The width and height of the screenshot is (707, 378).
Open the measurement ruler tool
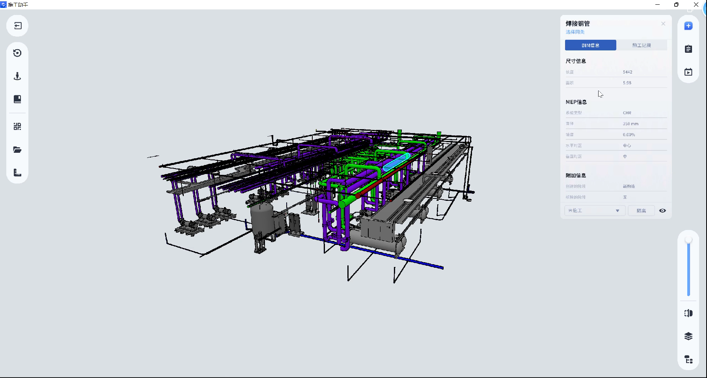click(17, 172)
